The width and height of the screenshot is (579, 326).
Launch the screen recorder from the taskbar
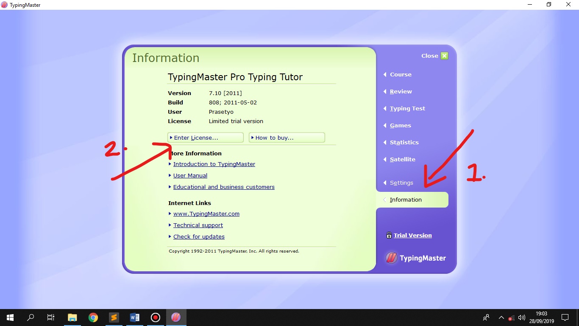tap(155, 317)
